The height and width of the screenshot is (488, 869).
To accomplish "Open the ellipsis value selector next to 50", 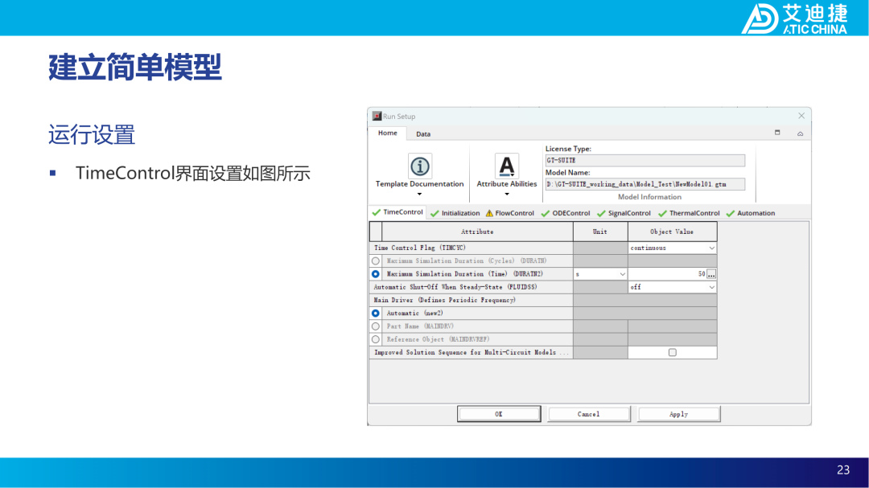I will click(x=711, y=274).
